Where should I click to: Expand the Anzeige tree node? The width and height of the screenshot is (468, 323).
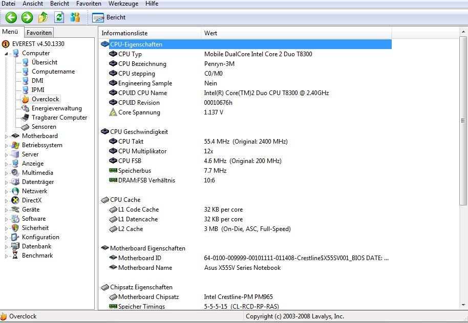[6, 164]
